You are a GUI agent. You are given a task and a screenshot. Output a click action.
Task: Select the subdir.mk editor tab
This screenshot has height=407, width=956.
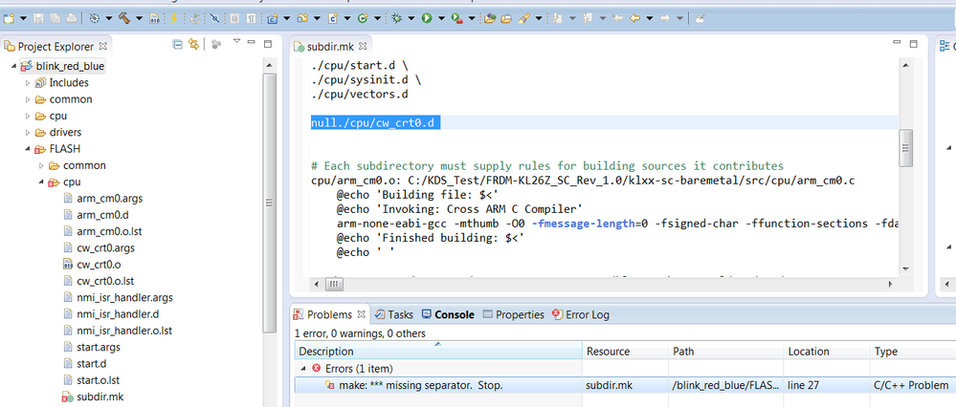tap(330, 46)
